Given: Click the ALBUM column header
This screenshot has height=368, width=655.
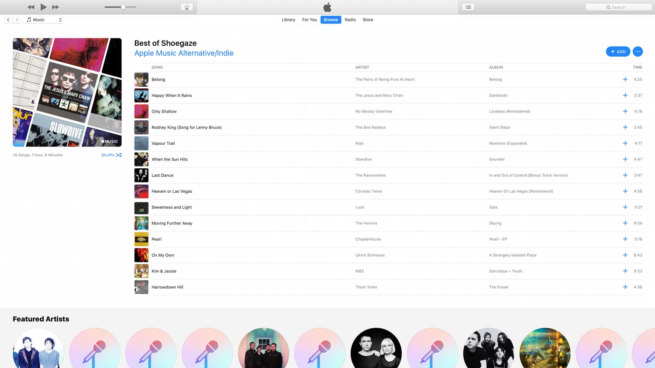Looking at the screenshot, I should (496, 67).
